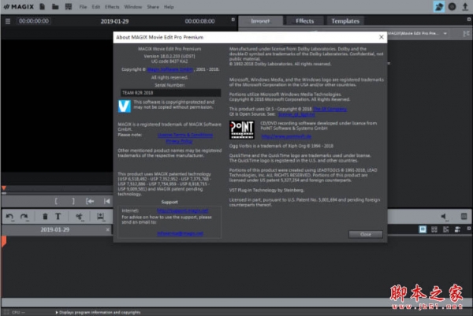Screen dimensions: 473x316
Task: Click the Close button in About dialog
Action: (364, 234)
